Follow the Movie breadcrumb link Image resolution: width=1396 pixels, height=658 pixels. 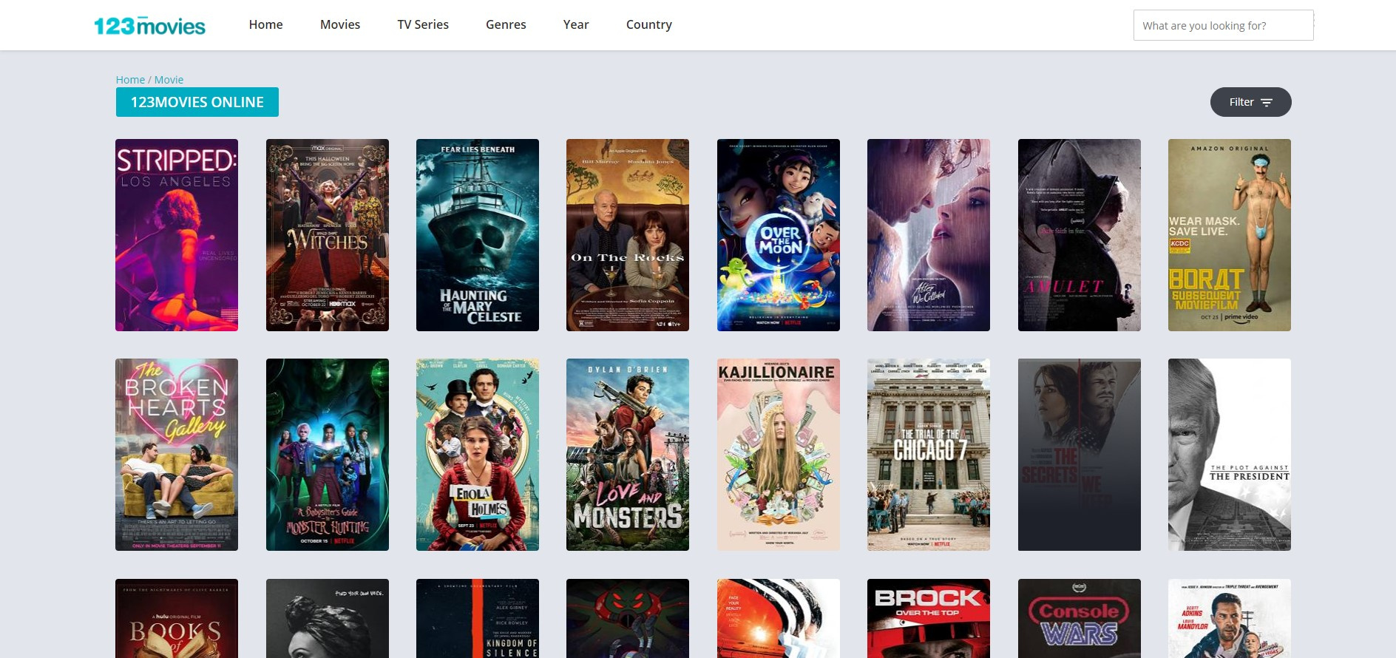169,79
